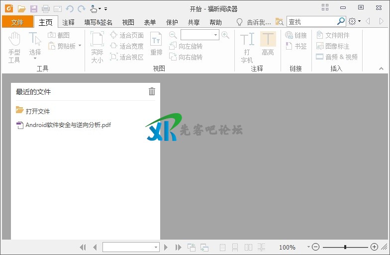The width and height of the screenshot is (390, 255).
Task: Click the 实际大小 actual size icon
Action: [97, 47]
